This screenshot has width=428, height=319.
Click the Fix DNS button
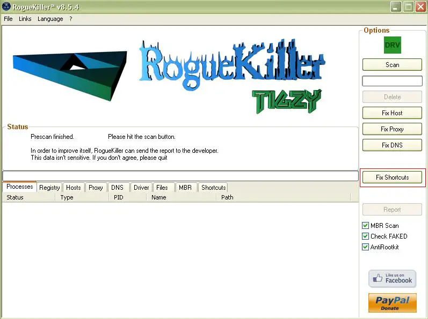(392, 145)
